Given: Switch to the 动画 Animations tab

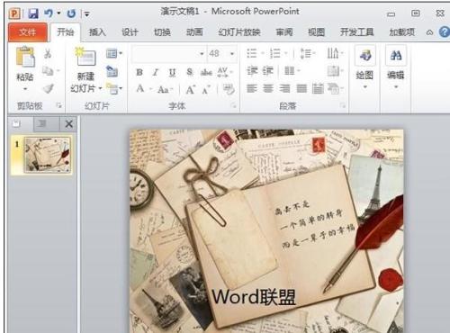Looking at the screenshot, I should point(194,32).
